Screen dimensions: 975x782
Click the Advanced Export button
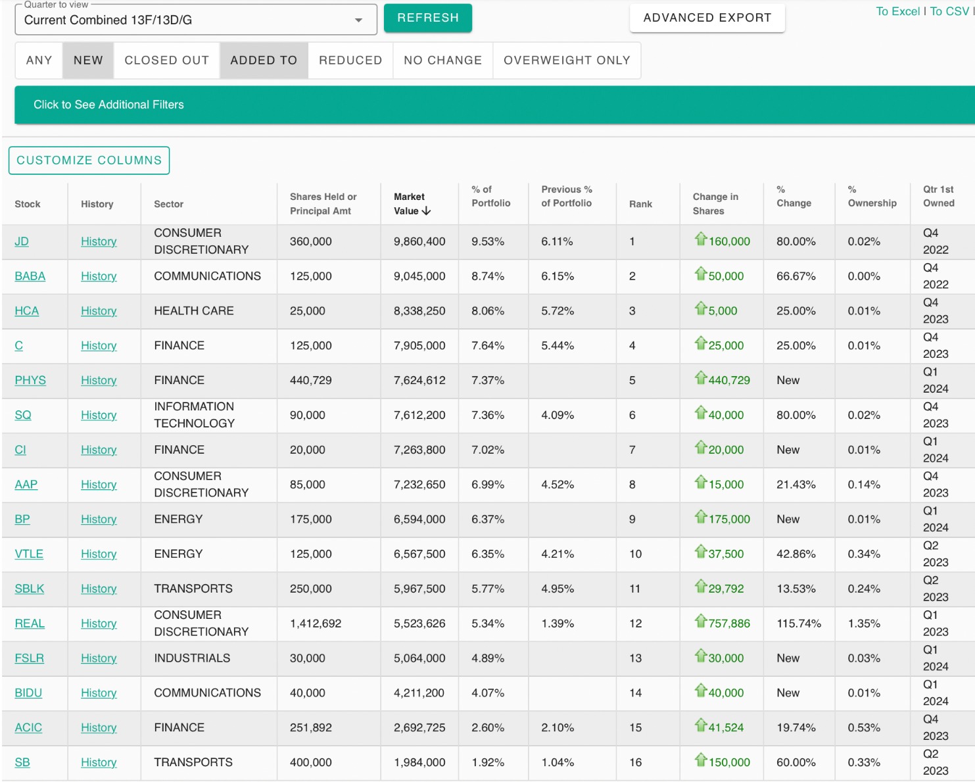pyautogui.click(x=707, y=18)
